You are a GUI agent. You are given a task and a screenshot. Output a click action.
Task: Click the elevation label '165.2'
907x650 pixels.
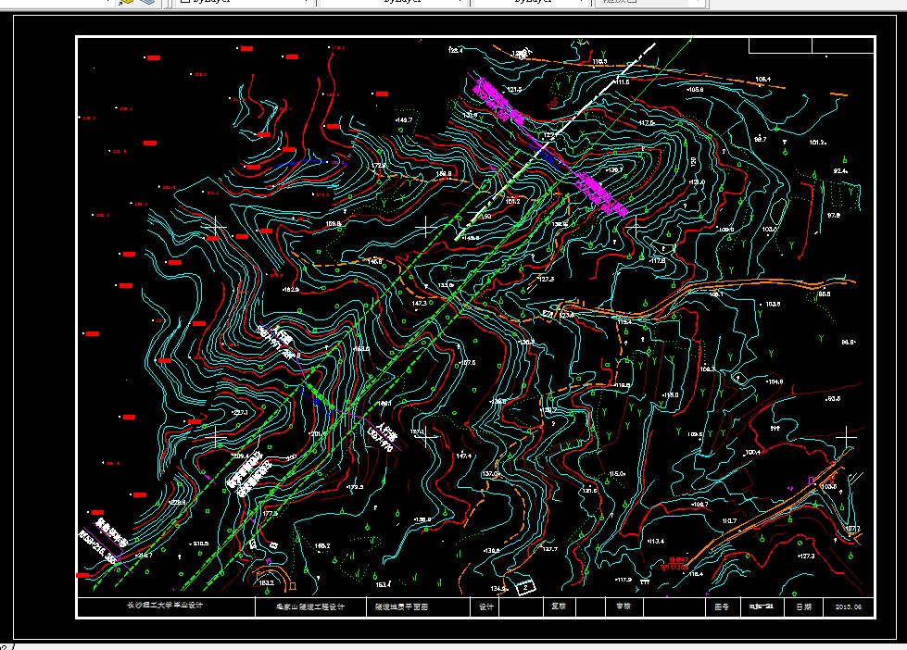click(x=322, y=545)
